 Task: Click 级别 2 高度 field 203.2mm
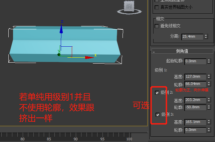click(195, 100)
